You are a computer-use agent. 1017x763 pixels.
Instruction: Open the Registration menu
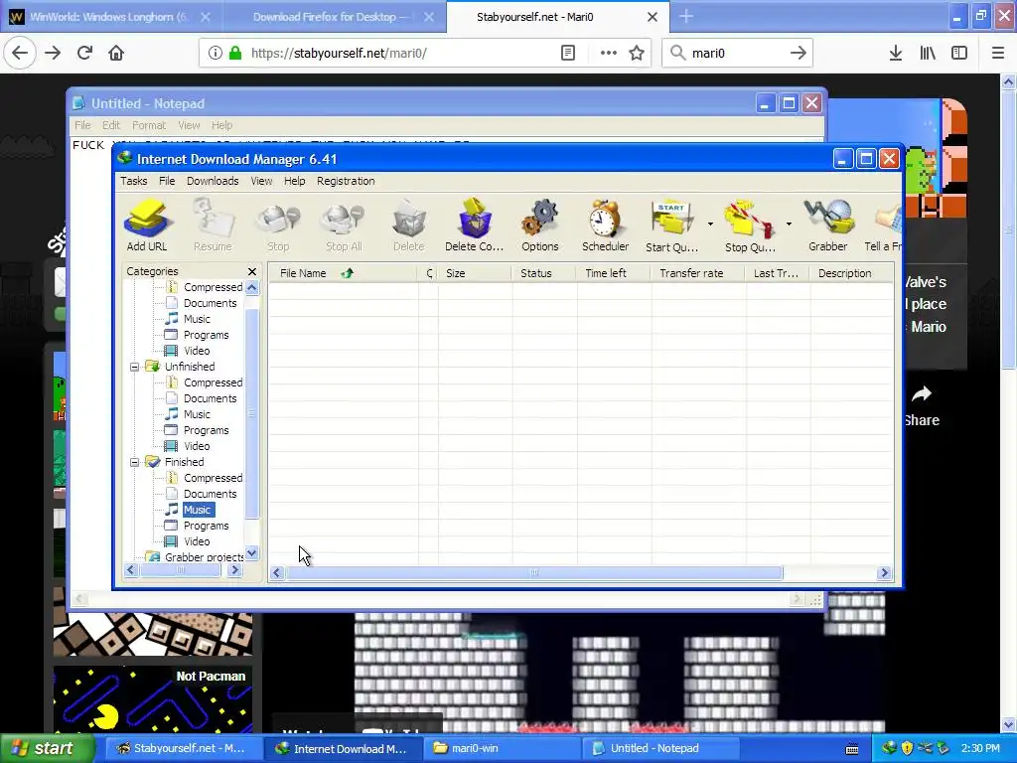click(x=346, y=181)
